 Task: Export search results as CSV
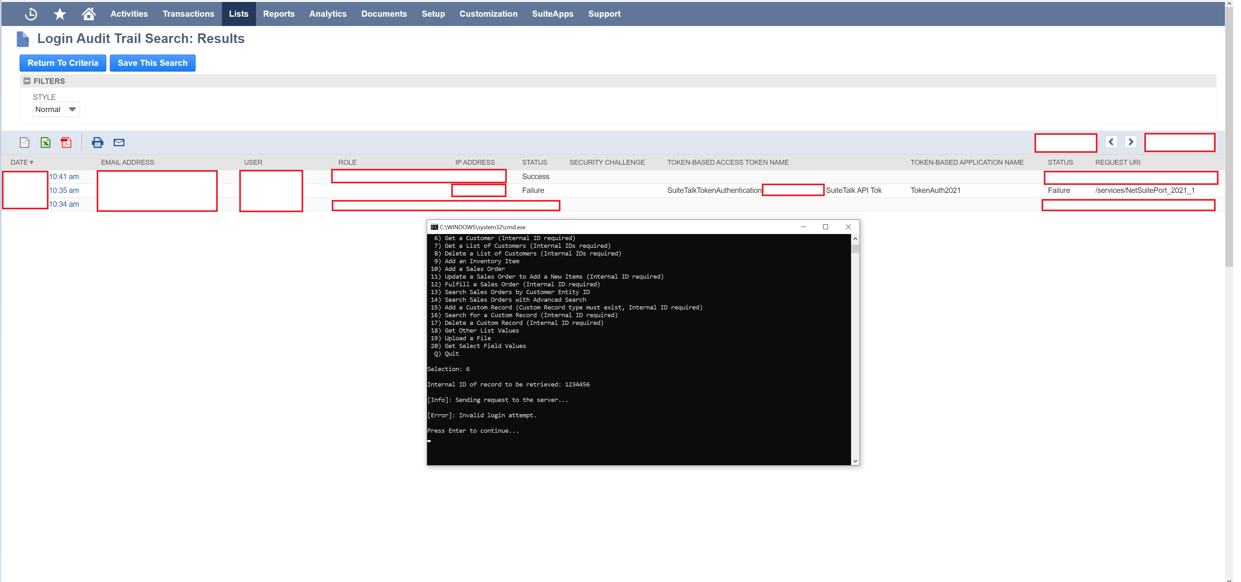24,143
